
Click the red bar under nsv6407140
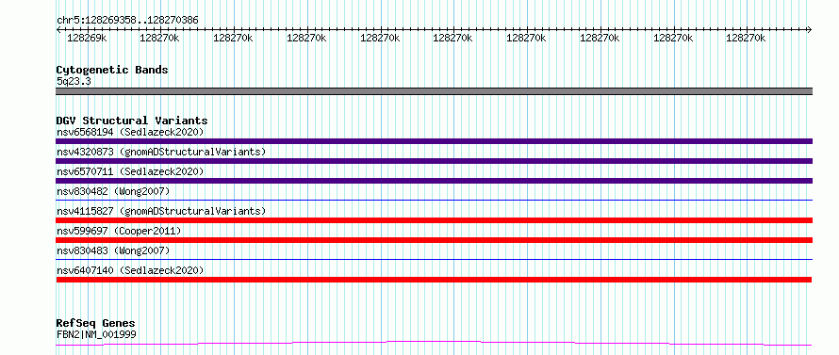tap(434, 280)
